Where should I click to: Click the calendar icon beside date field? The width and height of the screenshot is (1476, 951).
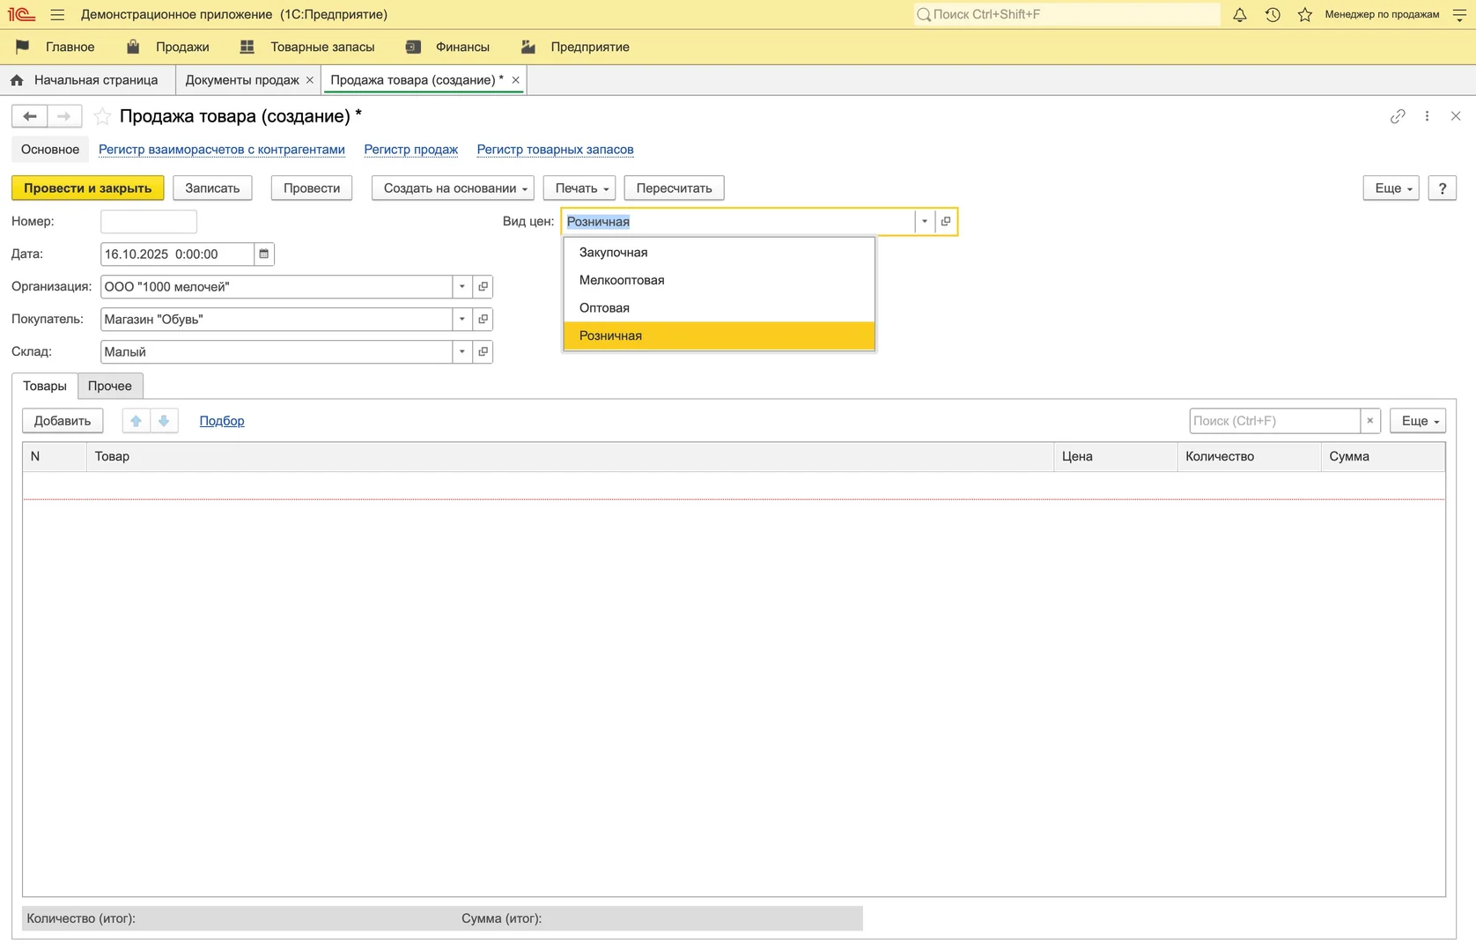[x=263, y=254]
